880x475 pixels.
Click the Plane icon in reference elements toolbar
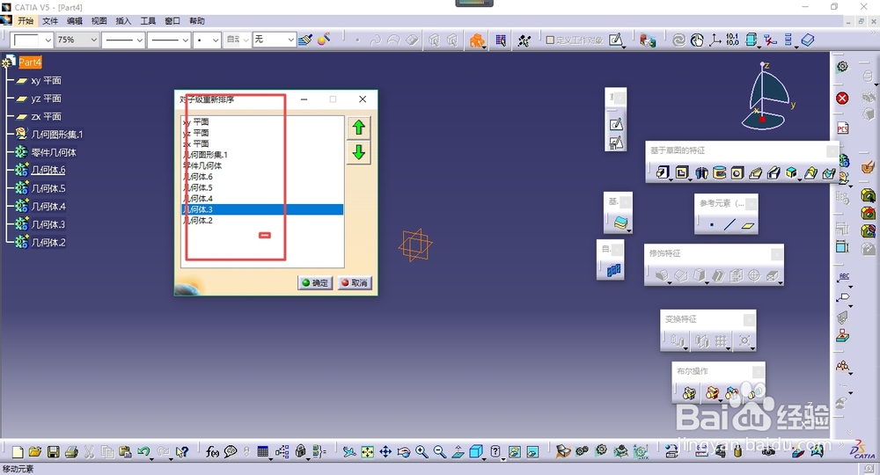747,225
